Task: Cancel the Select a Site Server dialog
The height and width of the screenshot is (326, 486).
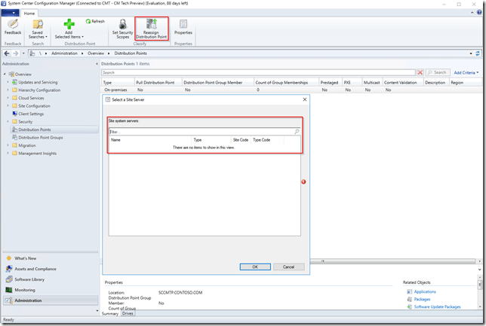Action: coord(288,267)
